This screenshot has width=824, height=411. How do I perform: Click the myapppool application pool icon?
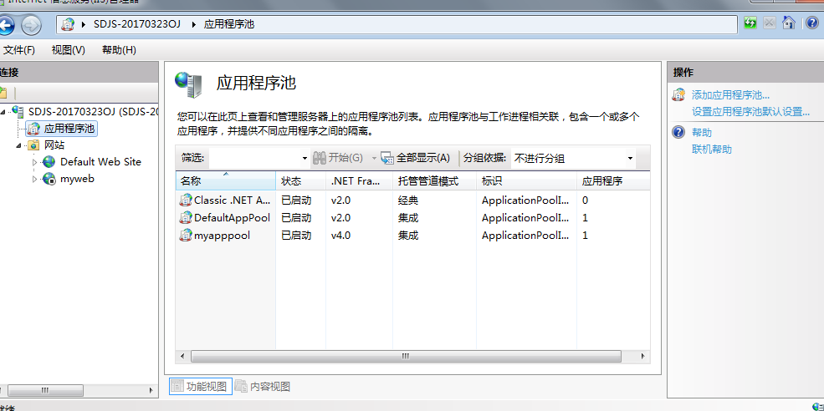click(x=186, y=236)
